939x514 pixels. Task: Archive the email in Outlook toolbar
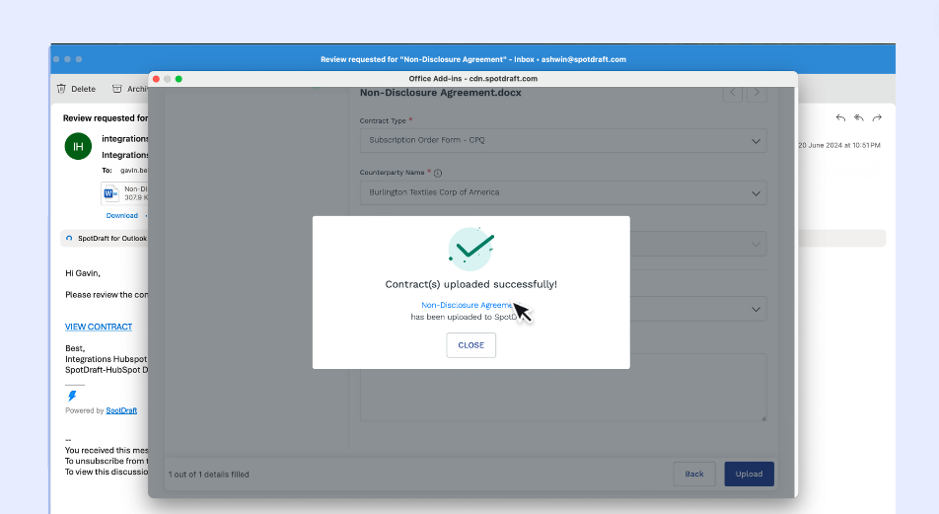click(130, 89)
